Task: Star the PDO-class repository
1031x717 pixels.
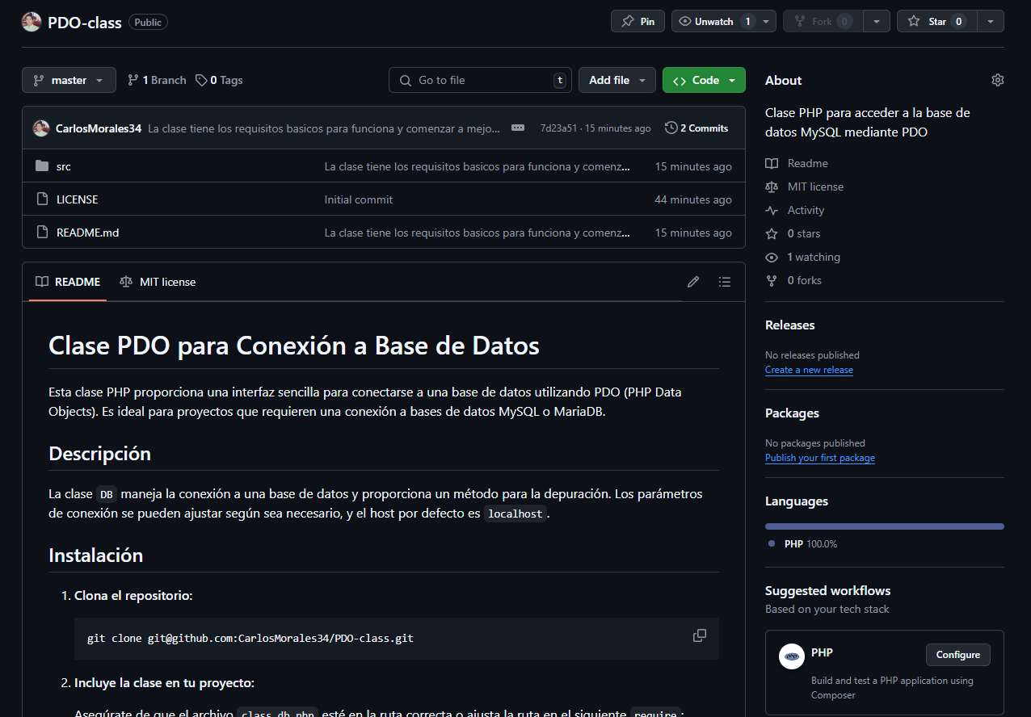Action: click(936, 22)
